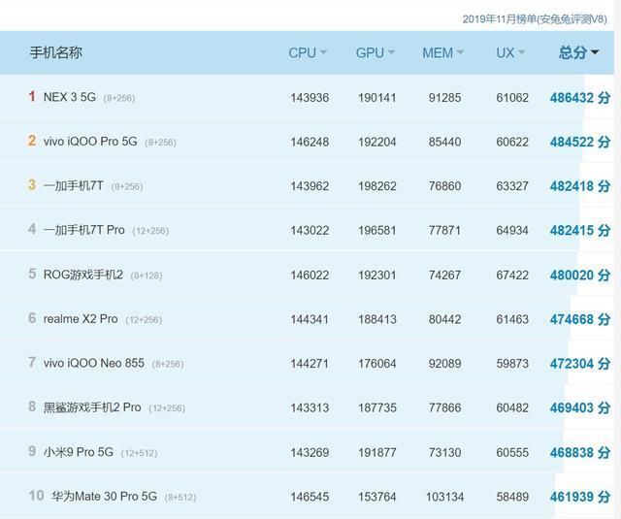Open ROG游戏手机2 entry
The width and height of the screenshot is (621, 519).
[x=83, y=275]
